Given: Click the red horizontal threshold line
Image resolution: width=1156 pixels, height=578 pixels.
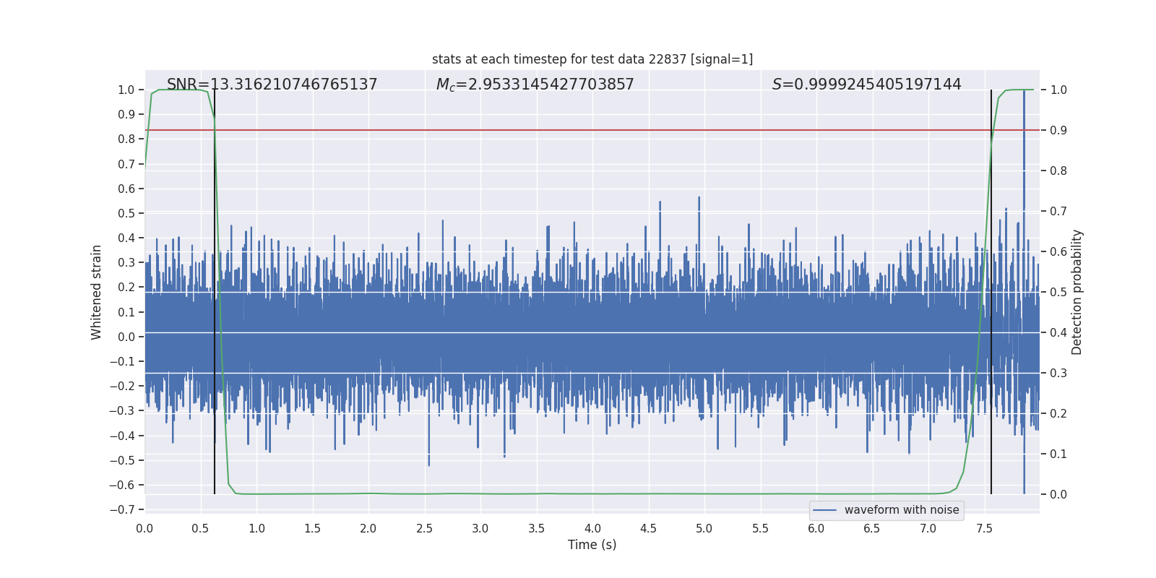Looking at the screenshot, I should pos(578,130).
